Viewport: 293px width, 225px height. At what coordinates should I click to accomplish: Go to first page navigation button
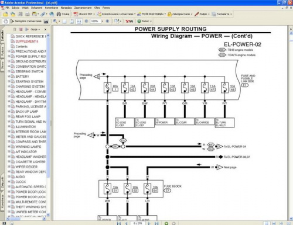click(119, 223)
